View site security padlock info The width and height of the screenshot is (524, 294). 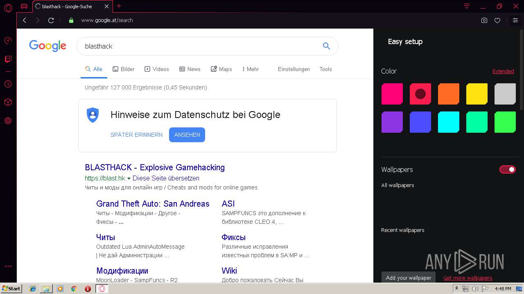(x=71, y=20)
